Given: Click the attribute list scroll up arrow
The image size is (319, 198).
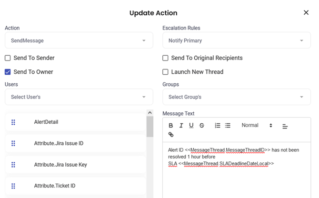Looking at the screenshot, I should [x=150, y=113].
